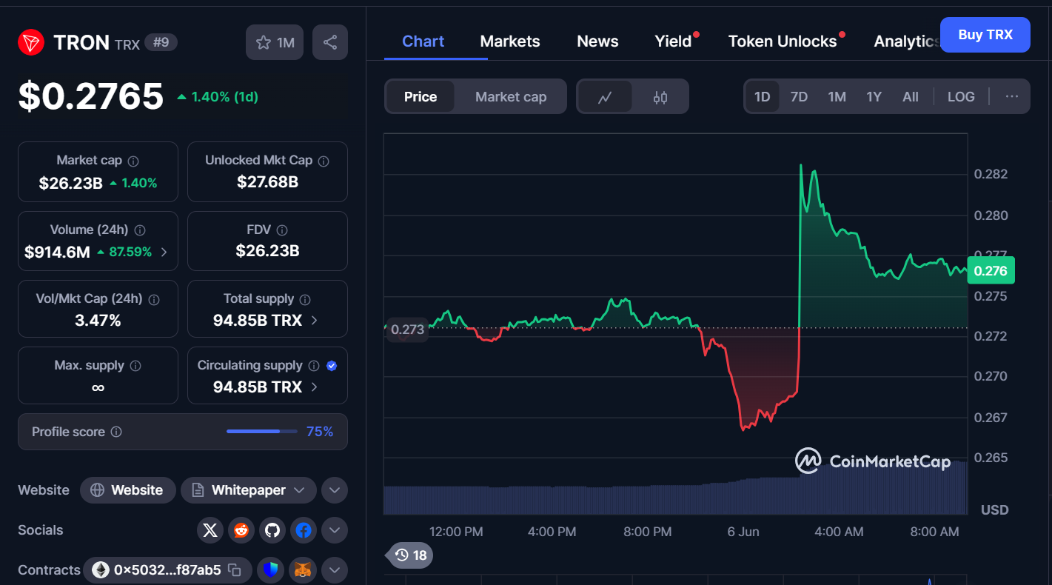Select the All time range
Screen dimensions: 1052x585
click(911, 97)
